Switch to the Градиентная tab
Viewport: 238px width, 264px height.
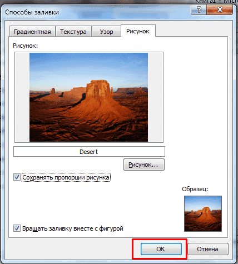pyautogui.click(x=32, y=32)
